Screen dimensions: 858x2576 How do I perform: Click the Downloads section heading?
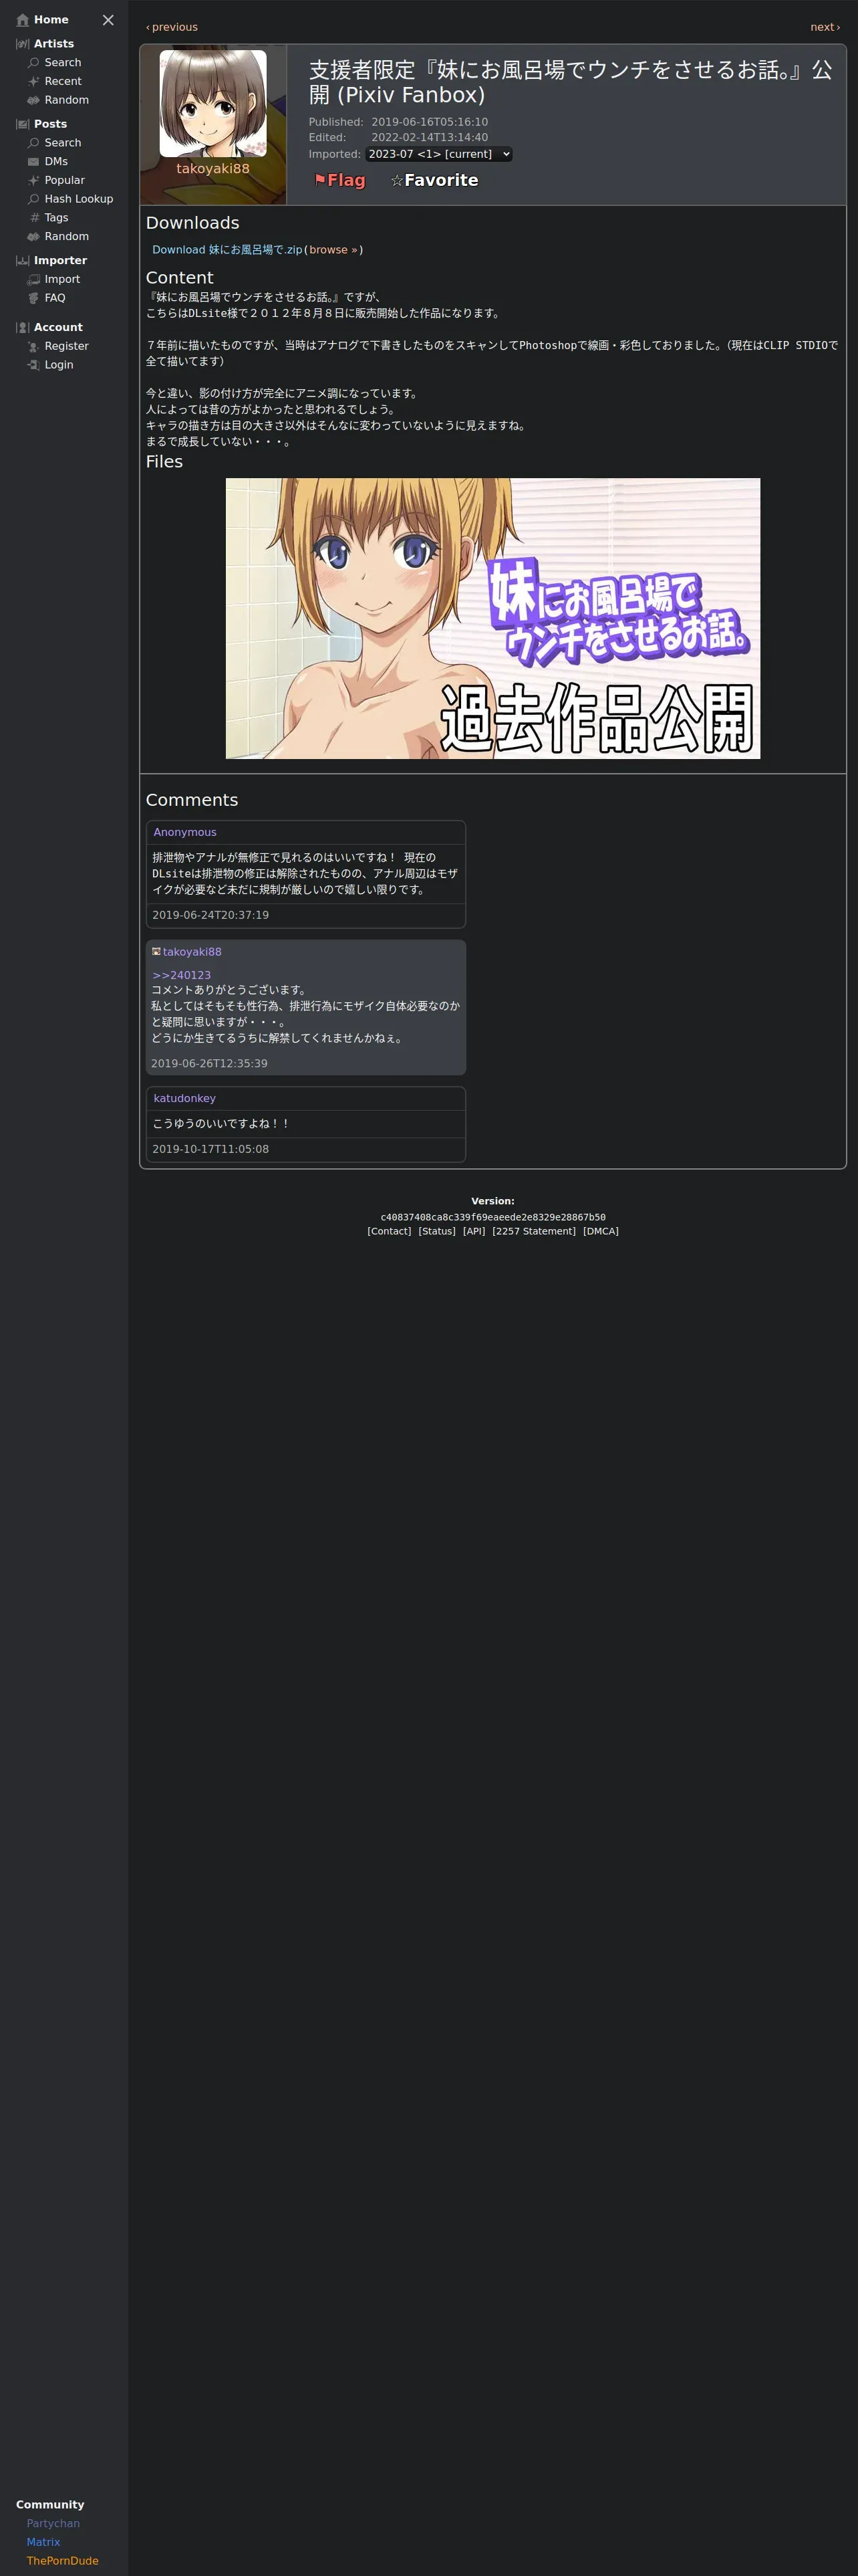[x=192, y=223]
